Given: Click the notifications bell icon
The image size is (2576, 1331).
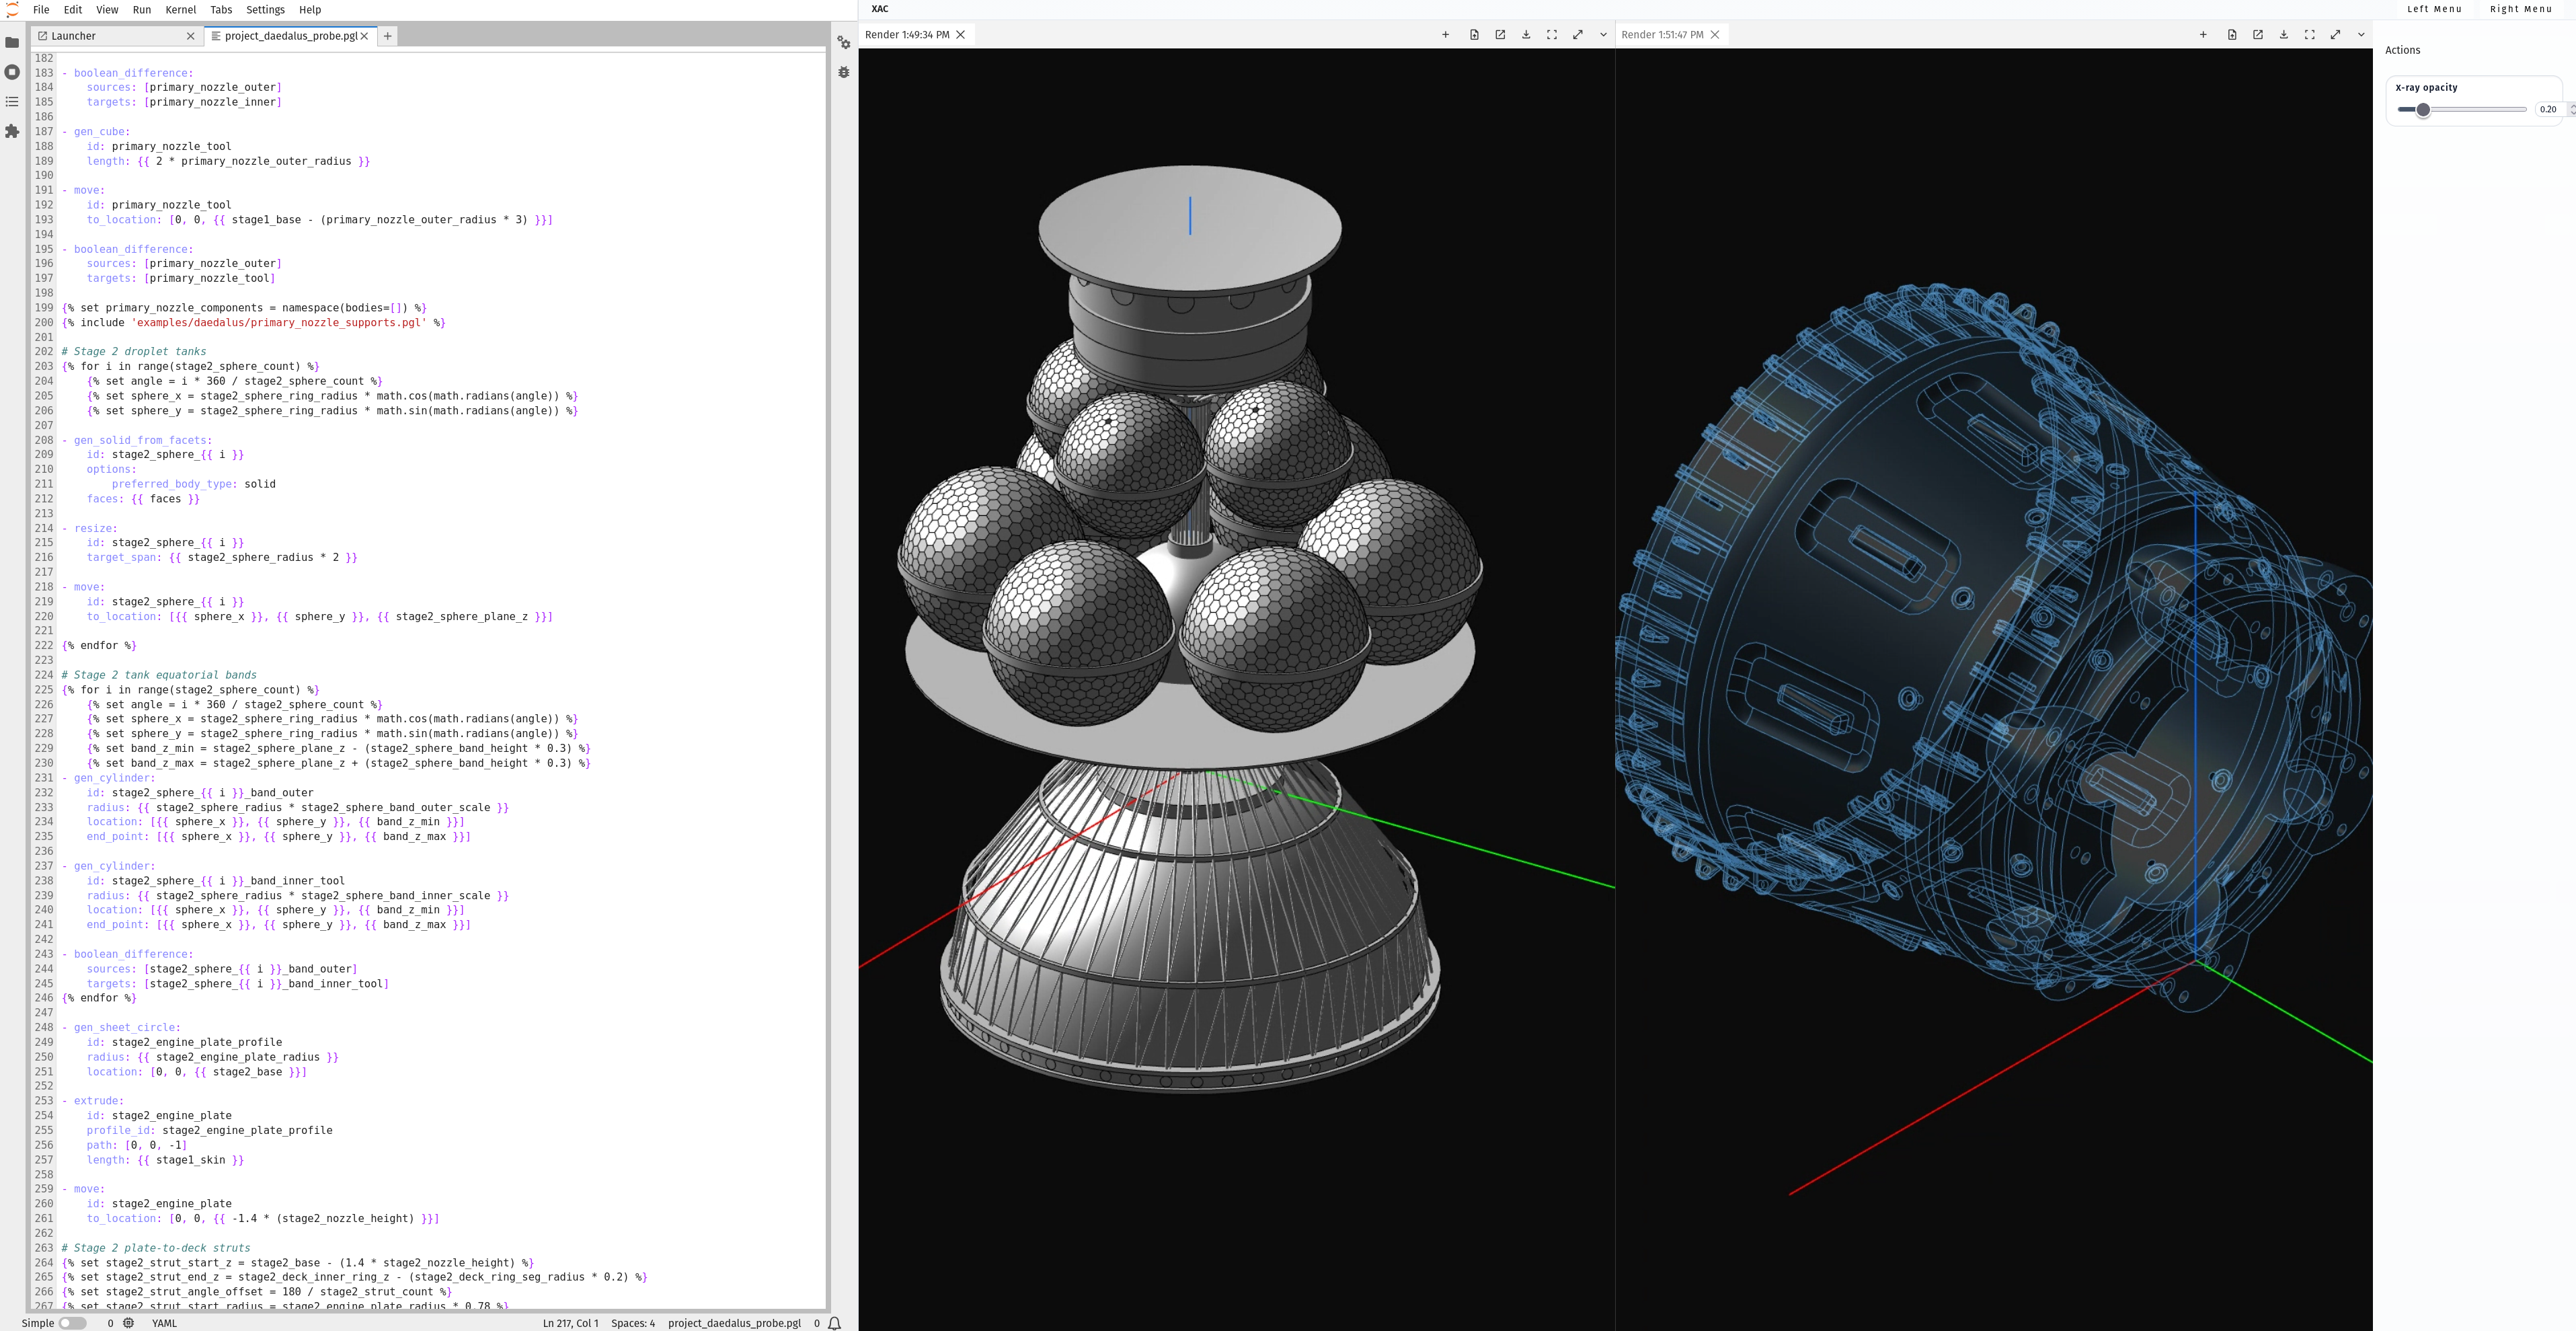Looking at the screenshot, I should point(834,1323).
